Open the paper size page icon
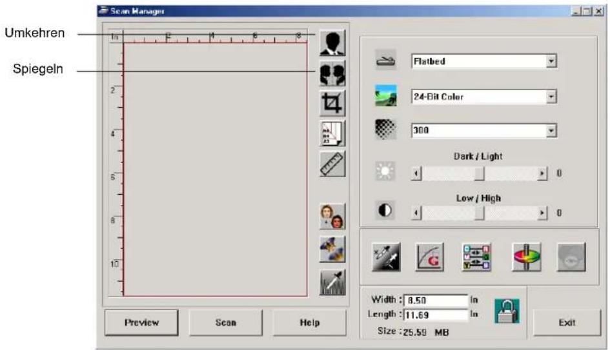 (332, 133)
